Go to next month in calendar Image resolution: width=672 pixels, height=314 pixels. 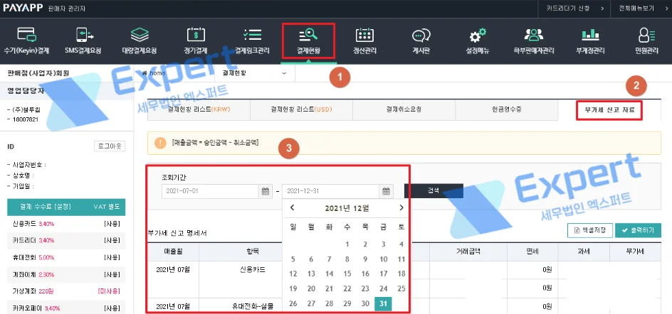401,208
